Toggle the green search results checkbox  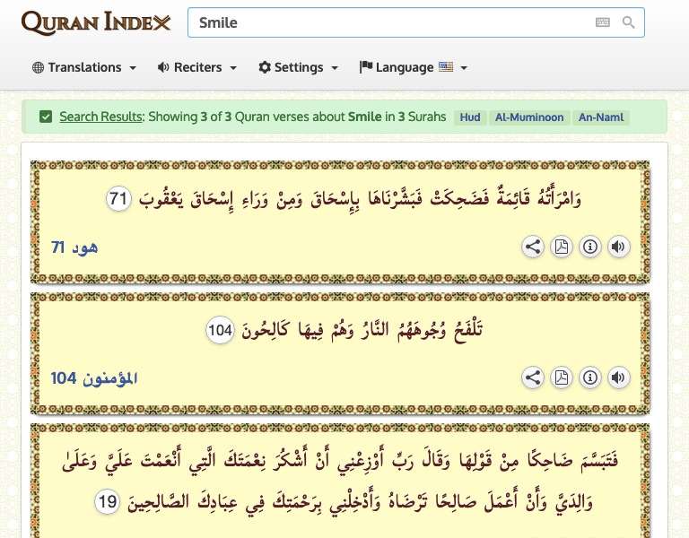tap(46, 117)
